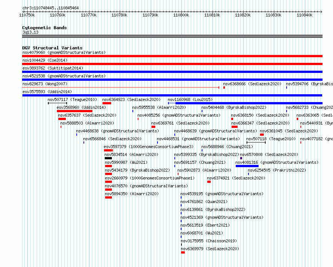Open nsv4081316 gnomAD variant label
The width and height of the screenshot is (333, 267).
click(277, 162)
